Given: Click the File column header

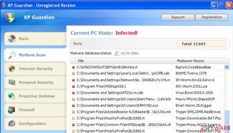Looking at the screenshot, I should (81, 61).
